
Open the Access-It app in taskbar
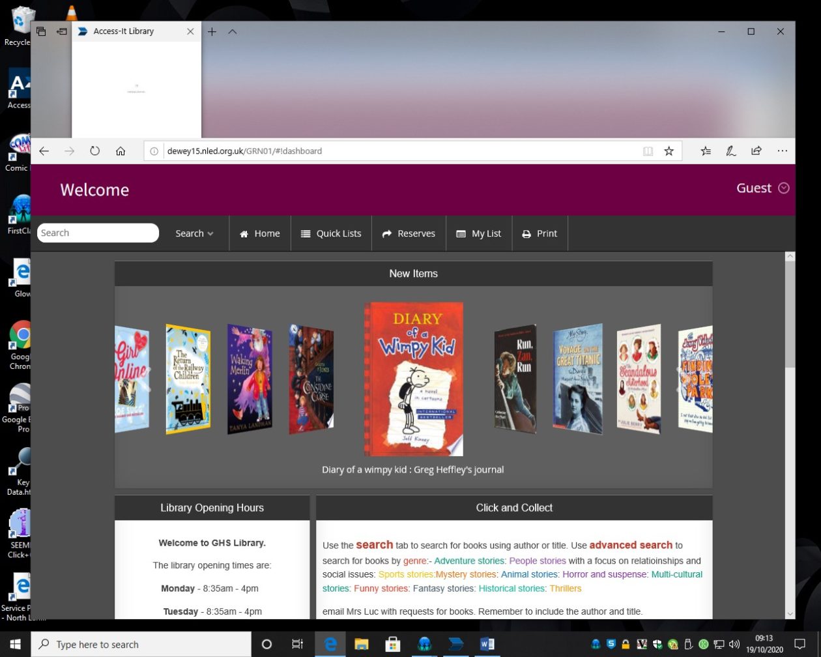pyautogui.click(x=455, y=644)
